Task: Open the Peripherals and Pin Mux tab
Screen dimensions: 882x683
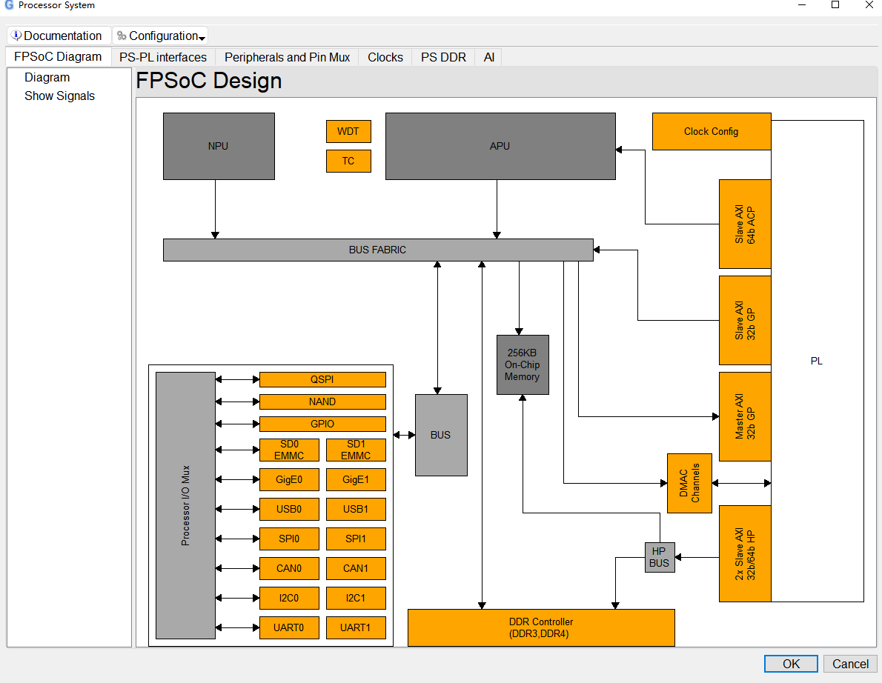Action: click(x=287, y=57)
